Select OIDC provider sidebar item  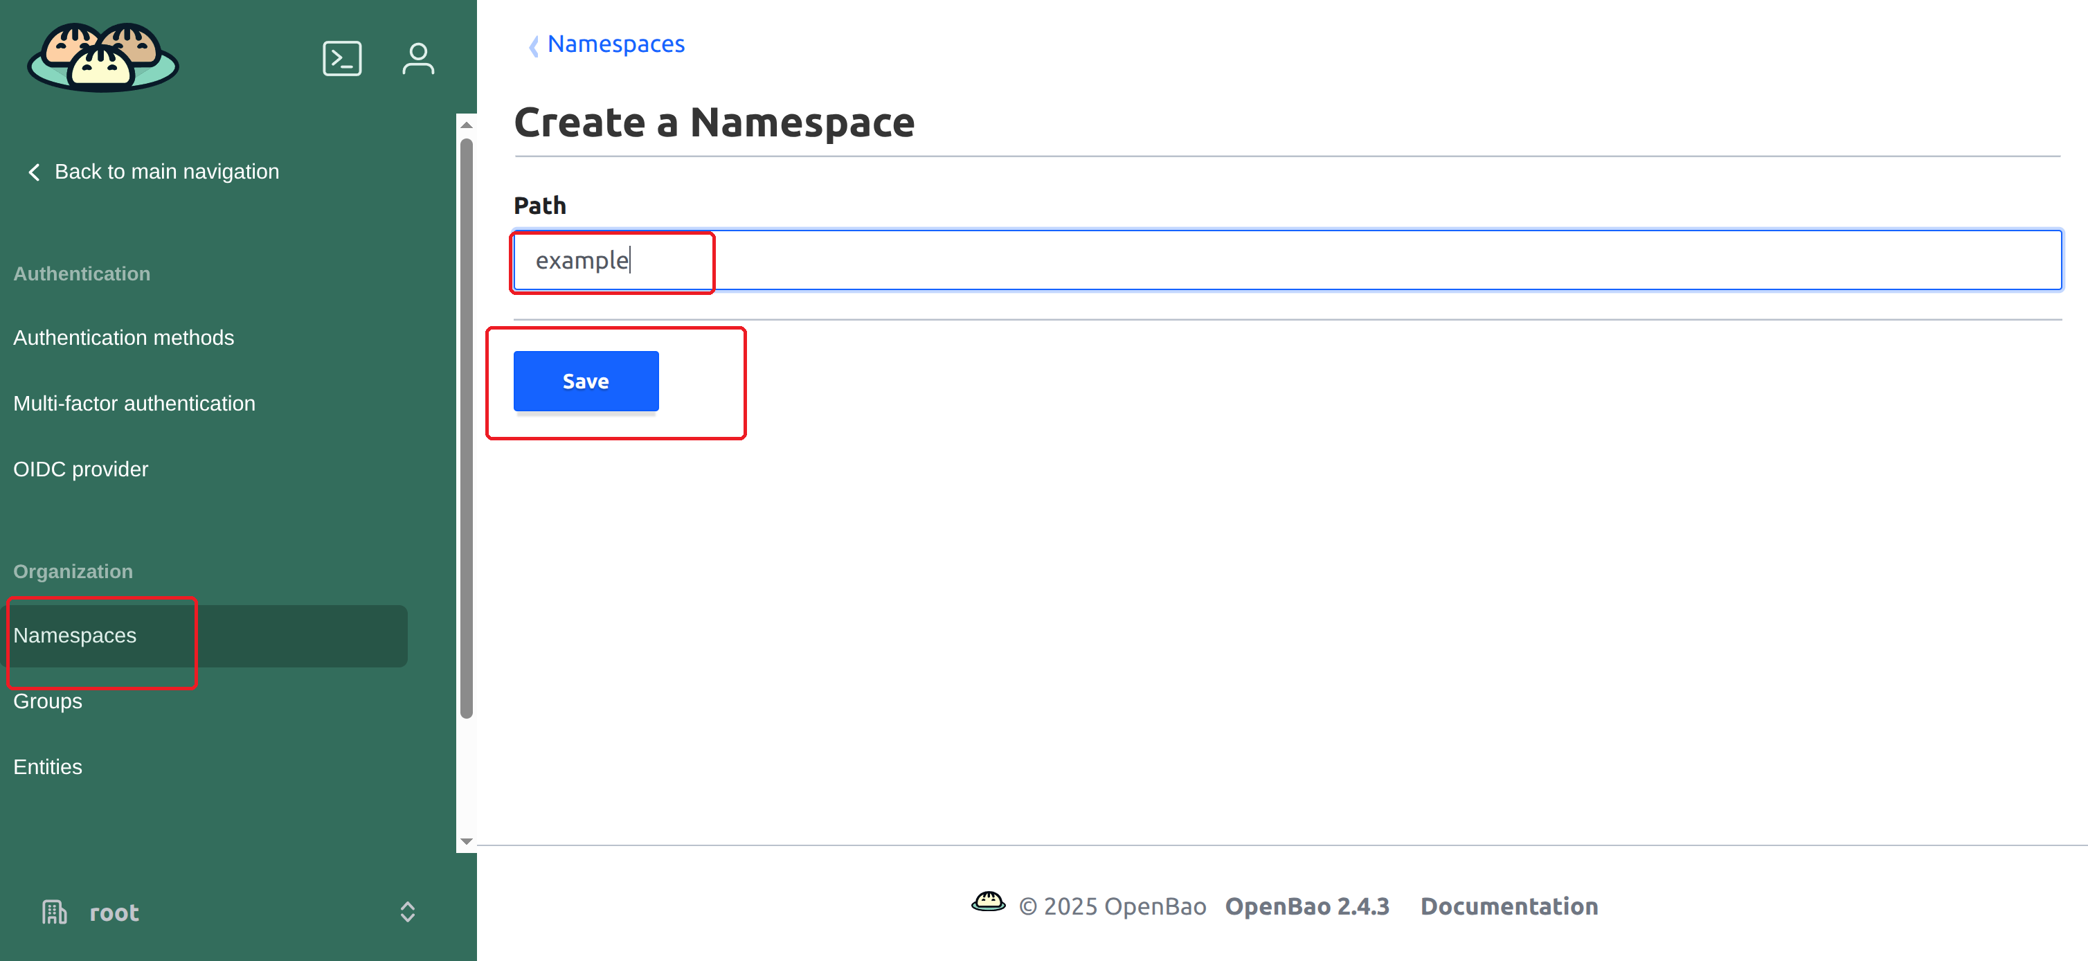point(80,469)
